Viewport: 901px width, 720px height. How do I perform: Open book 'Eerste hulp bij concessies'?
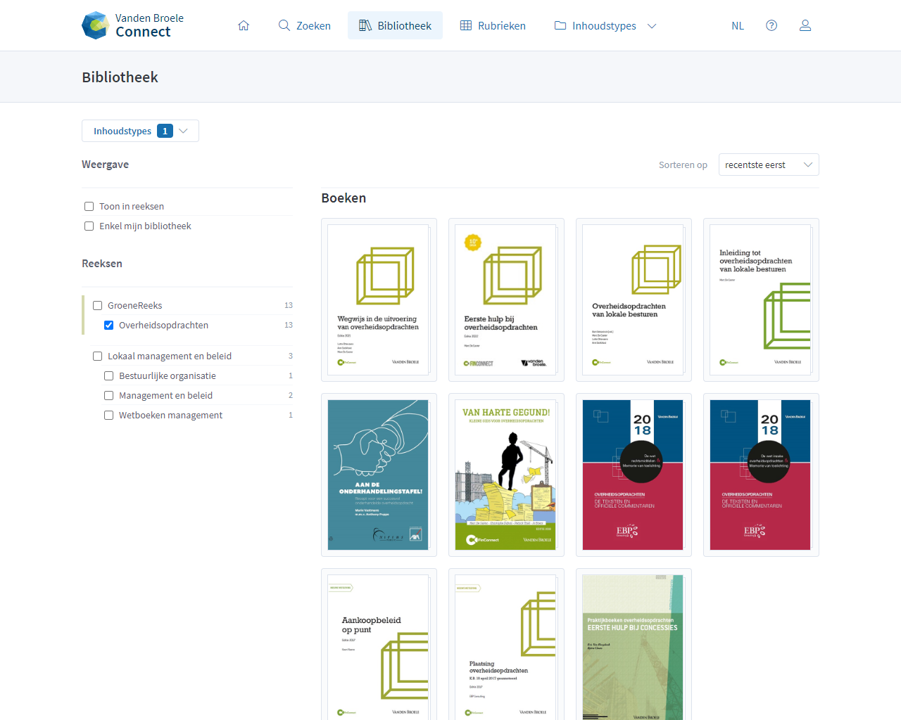(634, 645)
